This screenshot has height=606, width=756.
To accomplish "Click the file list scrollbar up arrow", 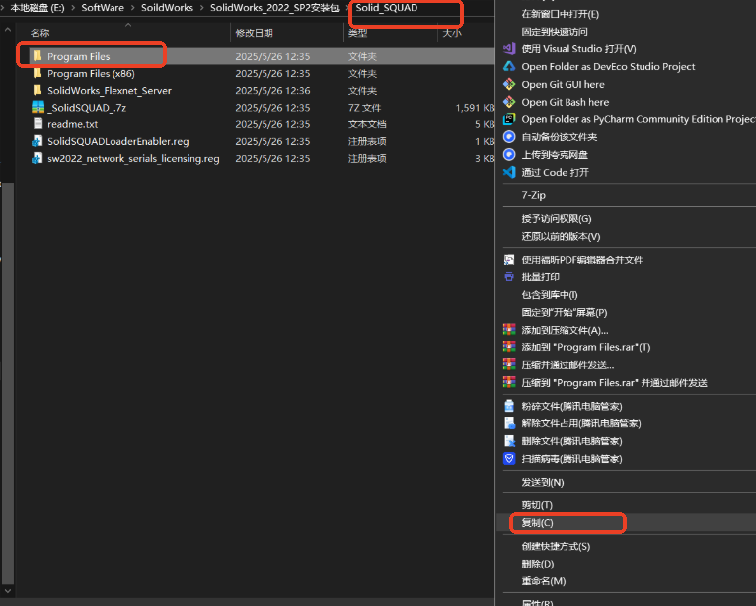I will coord(7,30).
